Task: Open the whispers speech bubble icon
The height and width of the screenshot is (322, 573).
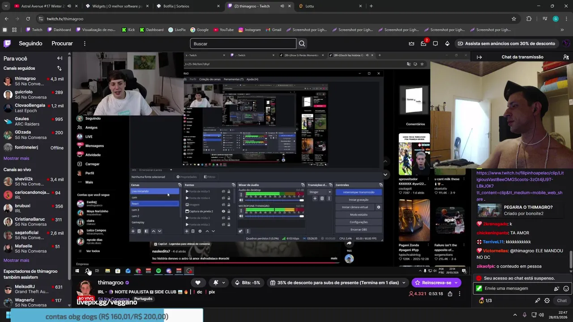Action: 435,43
